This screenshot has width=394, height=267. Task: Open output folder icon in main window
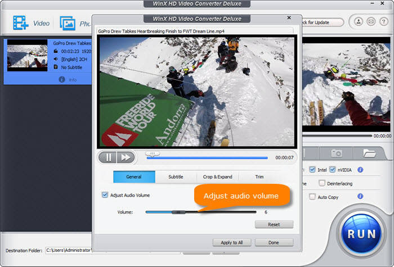[369, 153]
